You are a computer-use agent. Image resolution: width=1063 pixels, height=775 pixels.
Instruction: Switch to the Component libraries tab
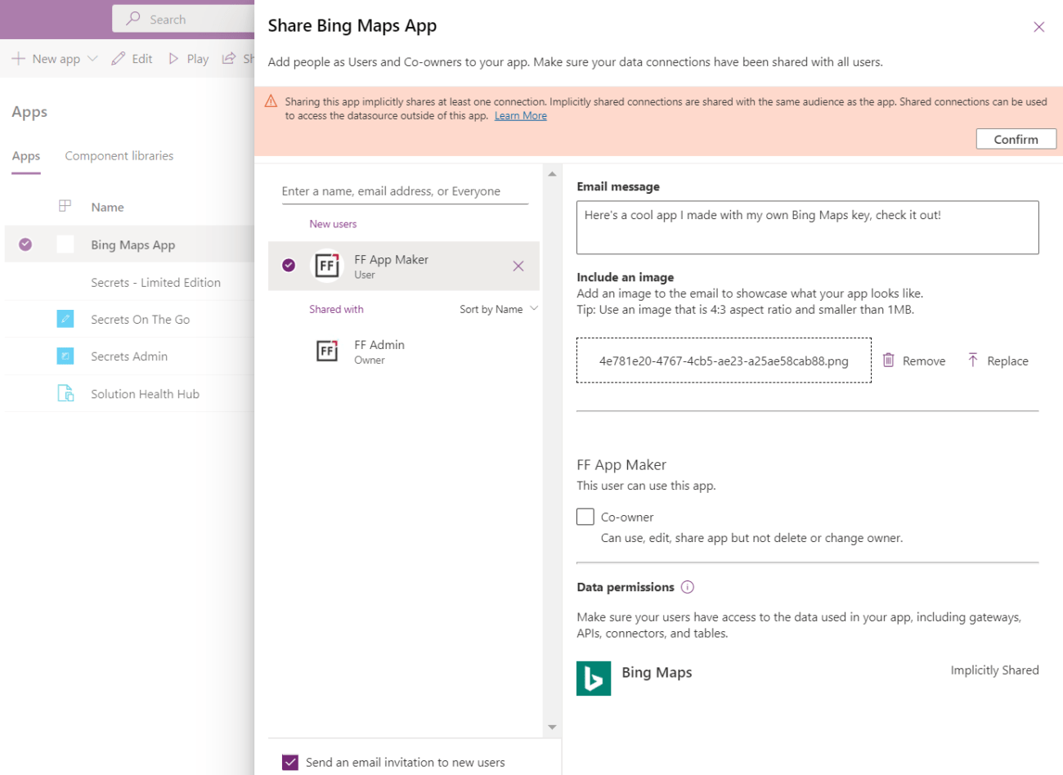(119, 155)
